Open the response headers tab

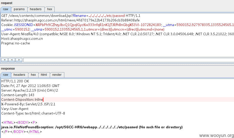pos(19,75)
